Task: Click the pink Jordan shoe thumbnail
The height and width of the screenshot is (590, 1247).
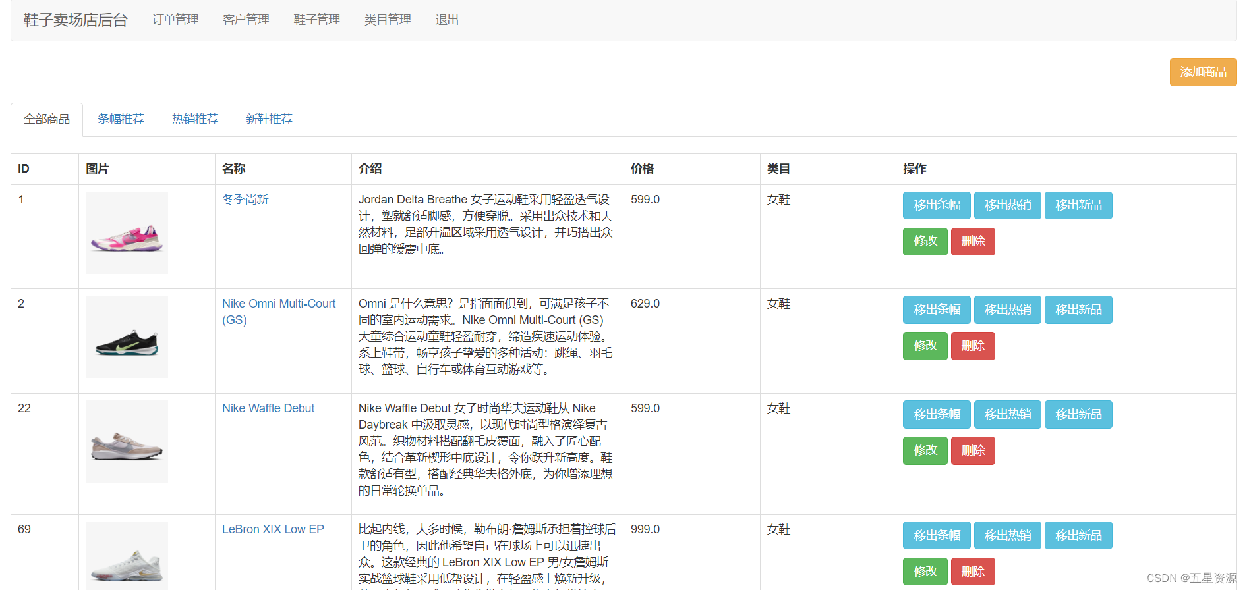Action: 127,232
